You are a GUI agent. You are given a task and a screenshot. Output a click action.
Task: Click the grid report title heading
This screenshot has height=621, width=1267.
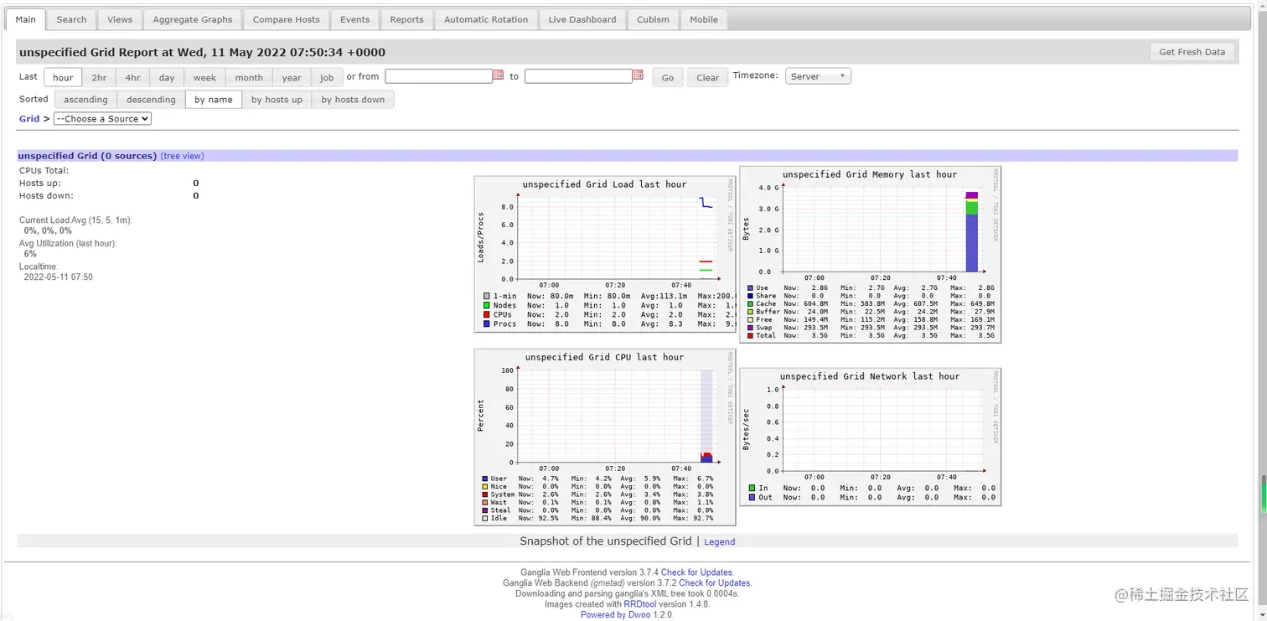click(202, 52)
